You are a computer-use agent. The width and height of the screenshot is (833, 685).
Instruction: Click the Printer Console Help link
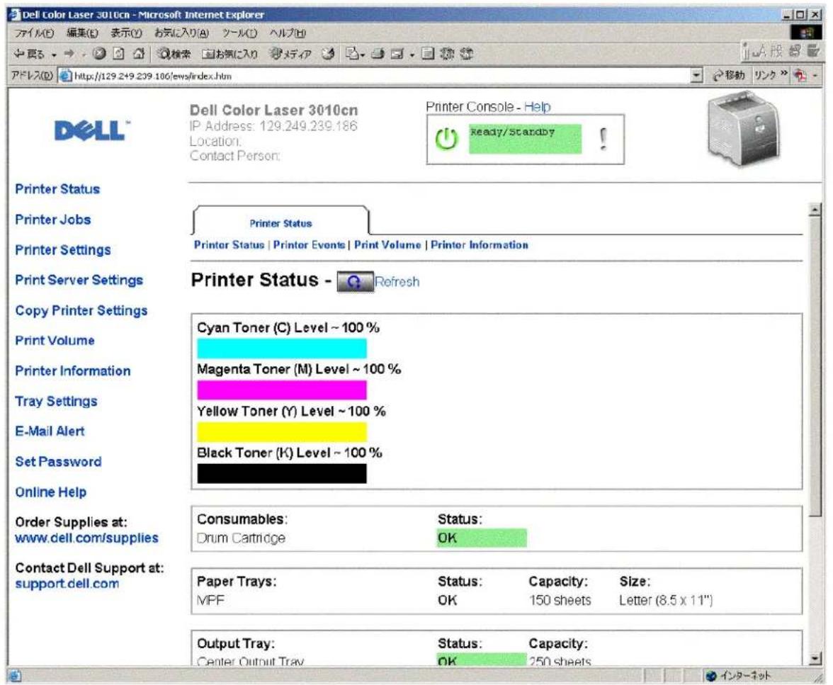(537, 107)
